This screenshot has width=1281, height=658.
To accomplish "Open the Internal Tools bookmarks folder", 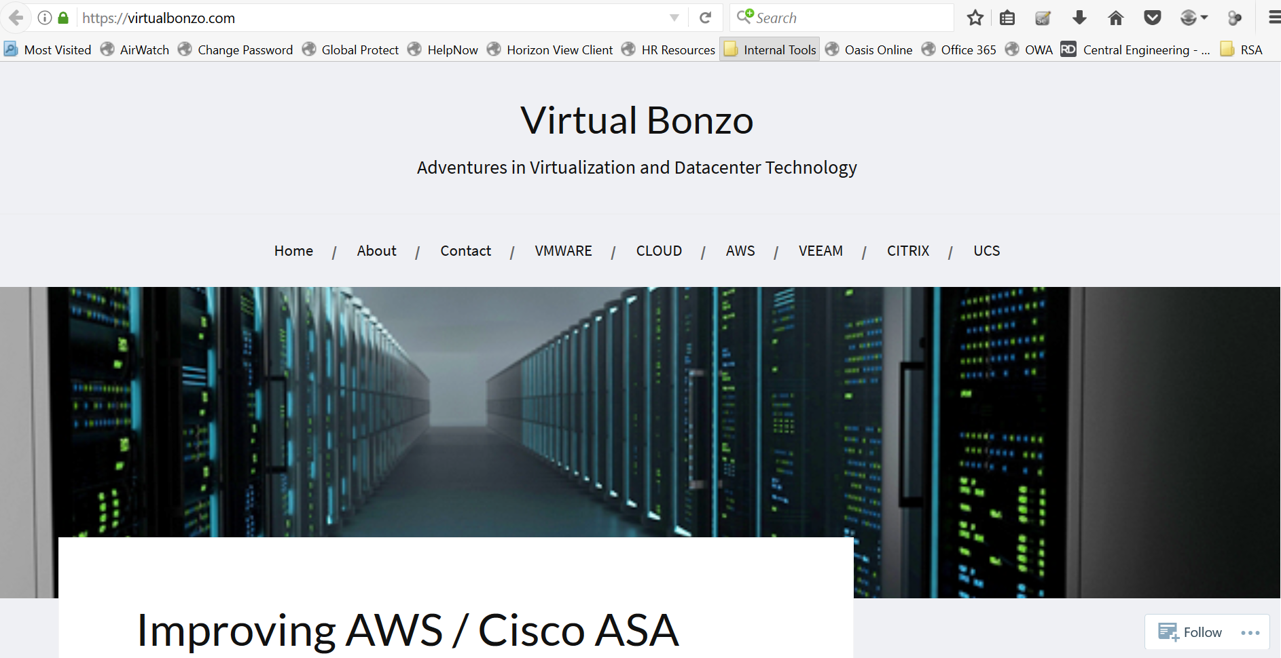I will pyautogui.click(x=770, y=50).
